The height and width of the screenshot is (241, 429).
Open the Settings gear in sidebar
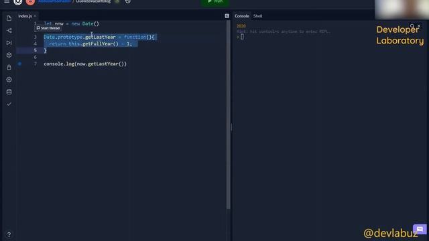point(9,80)
